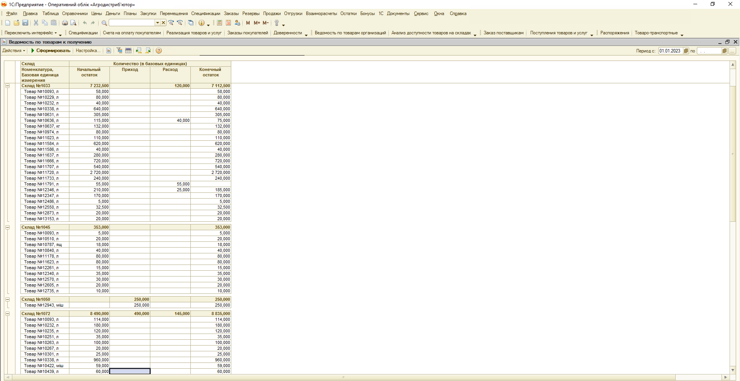
Task: Click the Save floppy disk icon
Action: (25, 23)
